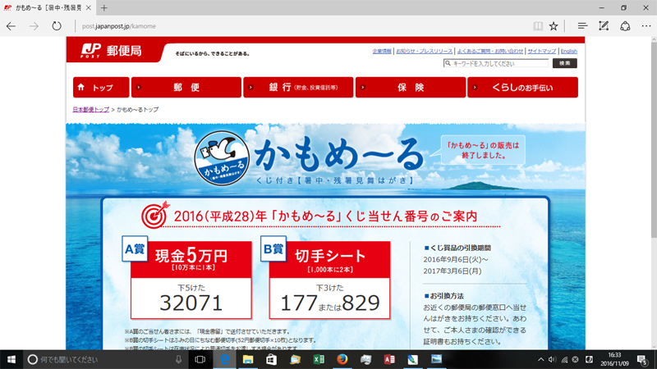Image resolution: width=657 pixels, height=369 pixels.
Task: Open Excel from the taskbar
Action: [319, 359]
